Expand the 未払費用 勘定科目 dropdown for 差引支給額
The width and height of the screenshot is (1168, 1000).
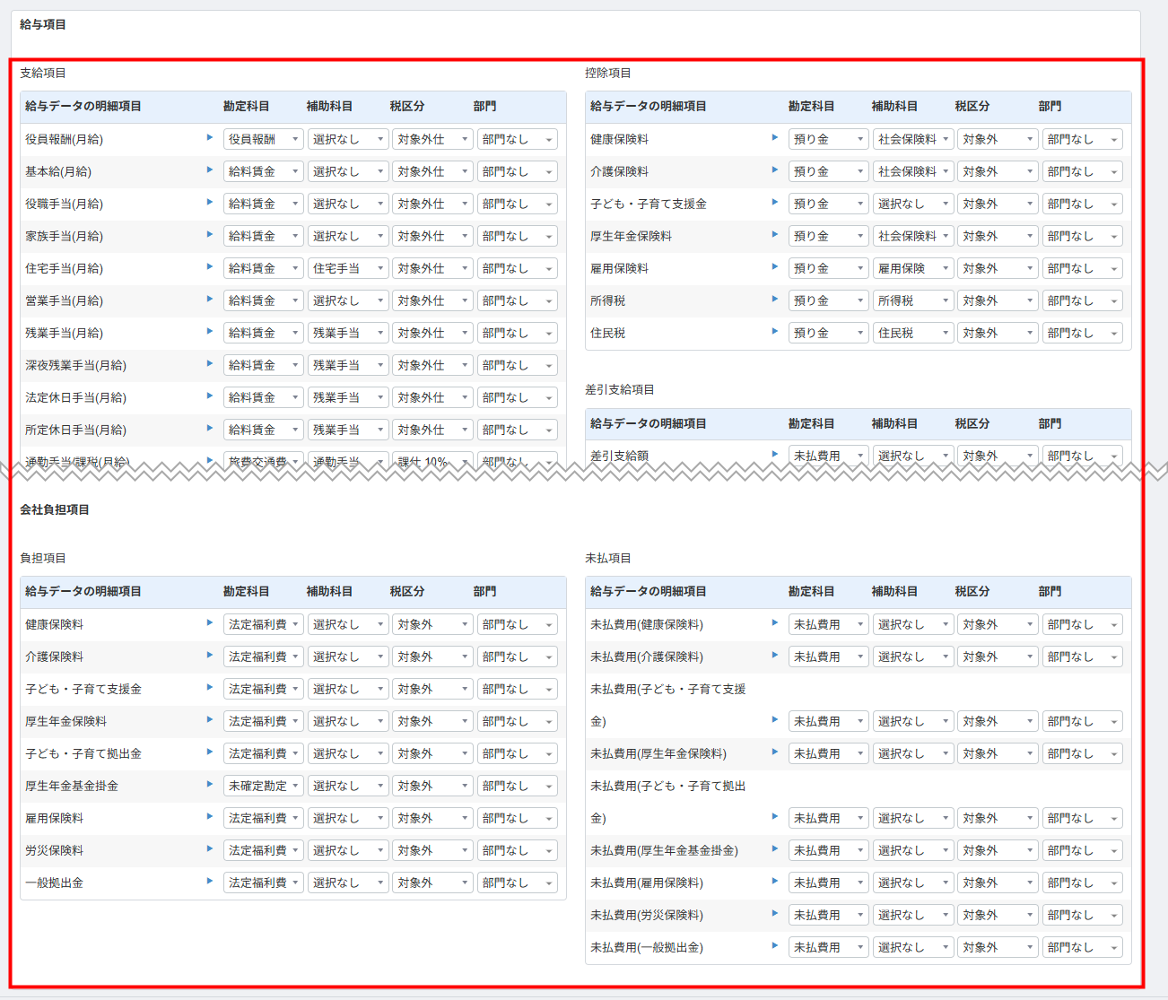click(828, 456)
